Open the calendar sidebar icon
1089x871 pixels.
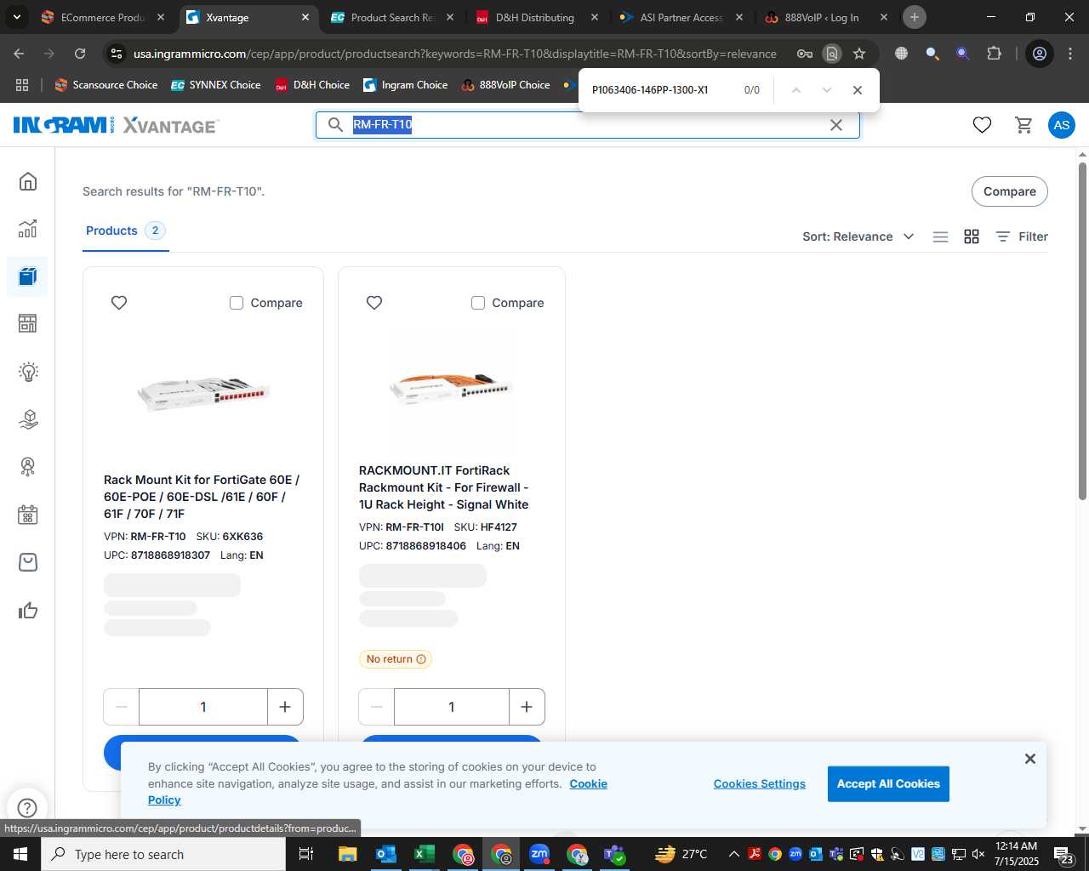click(x=28, y=515)
